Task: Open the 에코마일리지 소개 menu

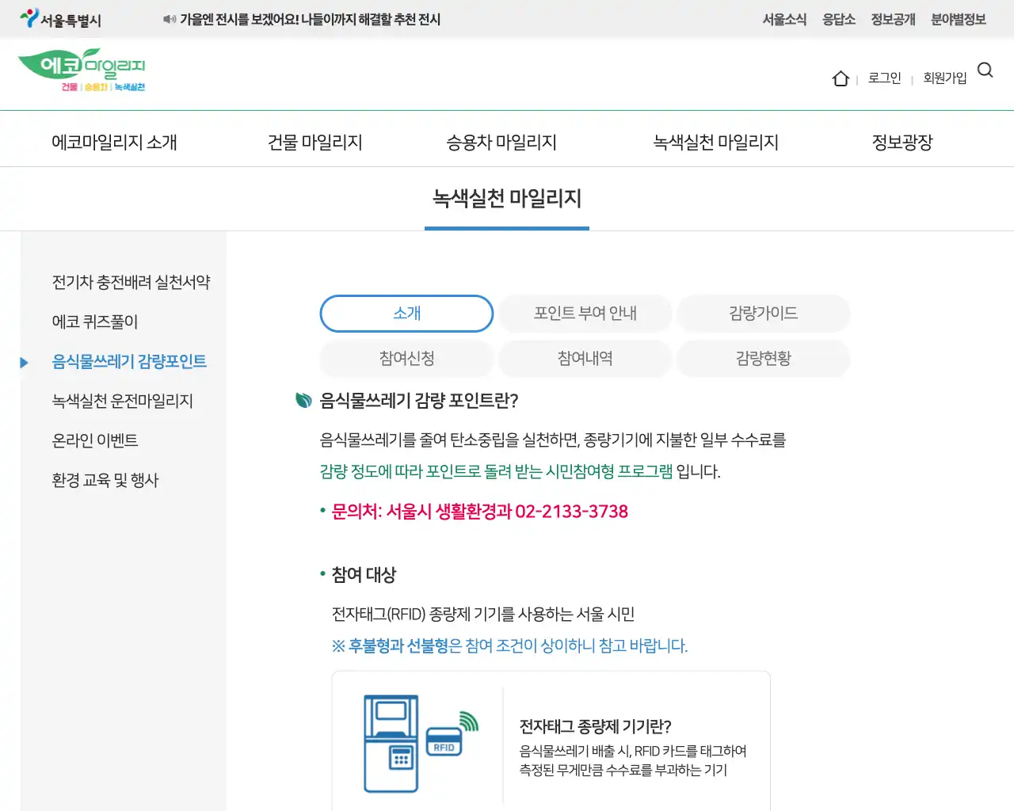Action: 114,143
